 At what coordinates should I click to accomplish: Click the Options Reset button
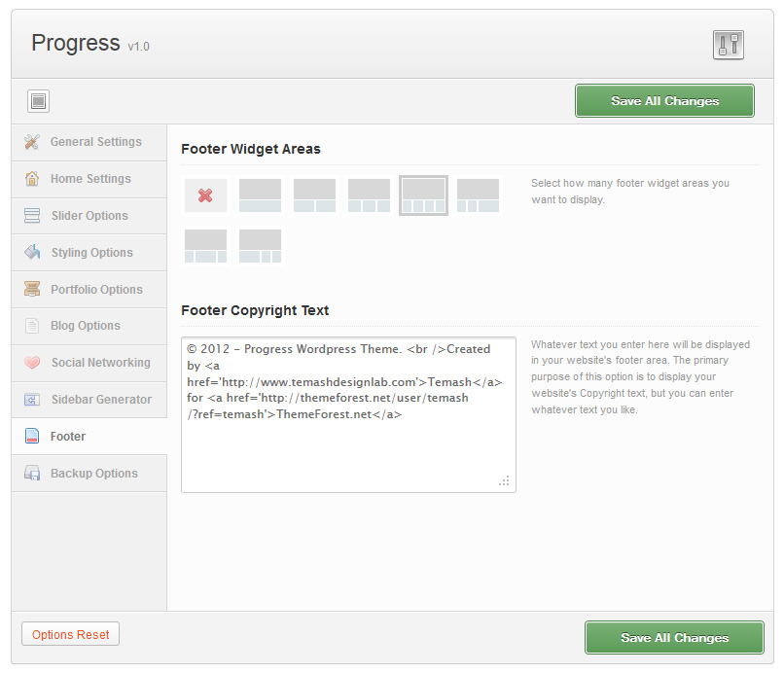coord(70,634)
